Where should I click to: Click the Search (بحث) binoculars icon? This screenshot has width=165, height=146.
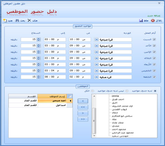[17, 20]
